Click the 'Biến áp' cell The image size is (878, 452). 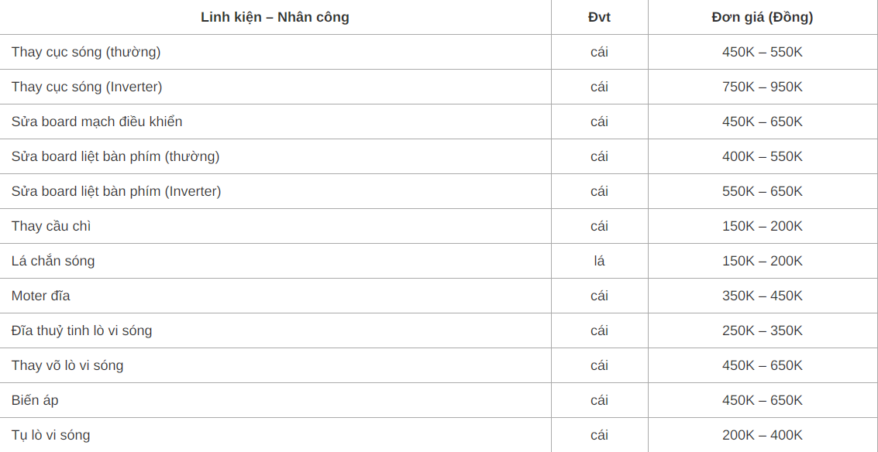[275, 400]
